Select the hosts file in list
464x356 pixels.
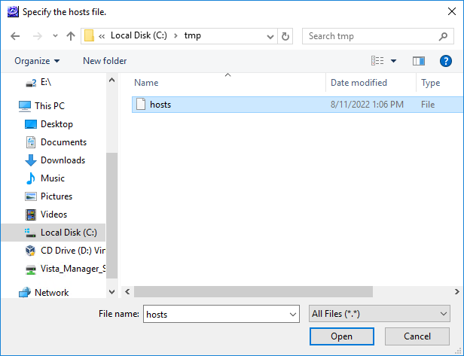click(x=160, y=105)
